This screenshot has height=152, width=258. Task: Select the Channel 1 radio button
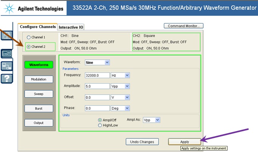(x=29, y=37)
